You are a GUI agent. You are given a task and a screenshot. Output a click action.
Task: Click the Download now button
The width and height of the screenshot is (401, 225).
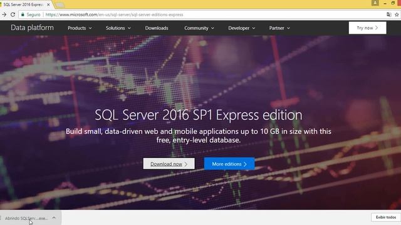pos(169,164)
